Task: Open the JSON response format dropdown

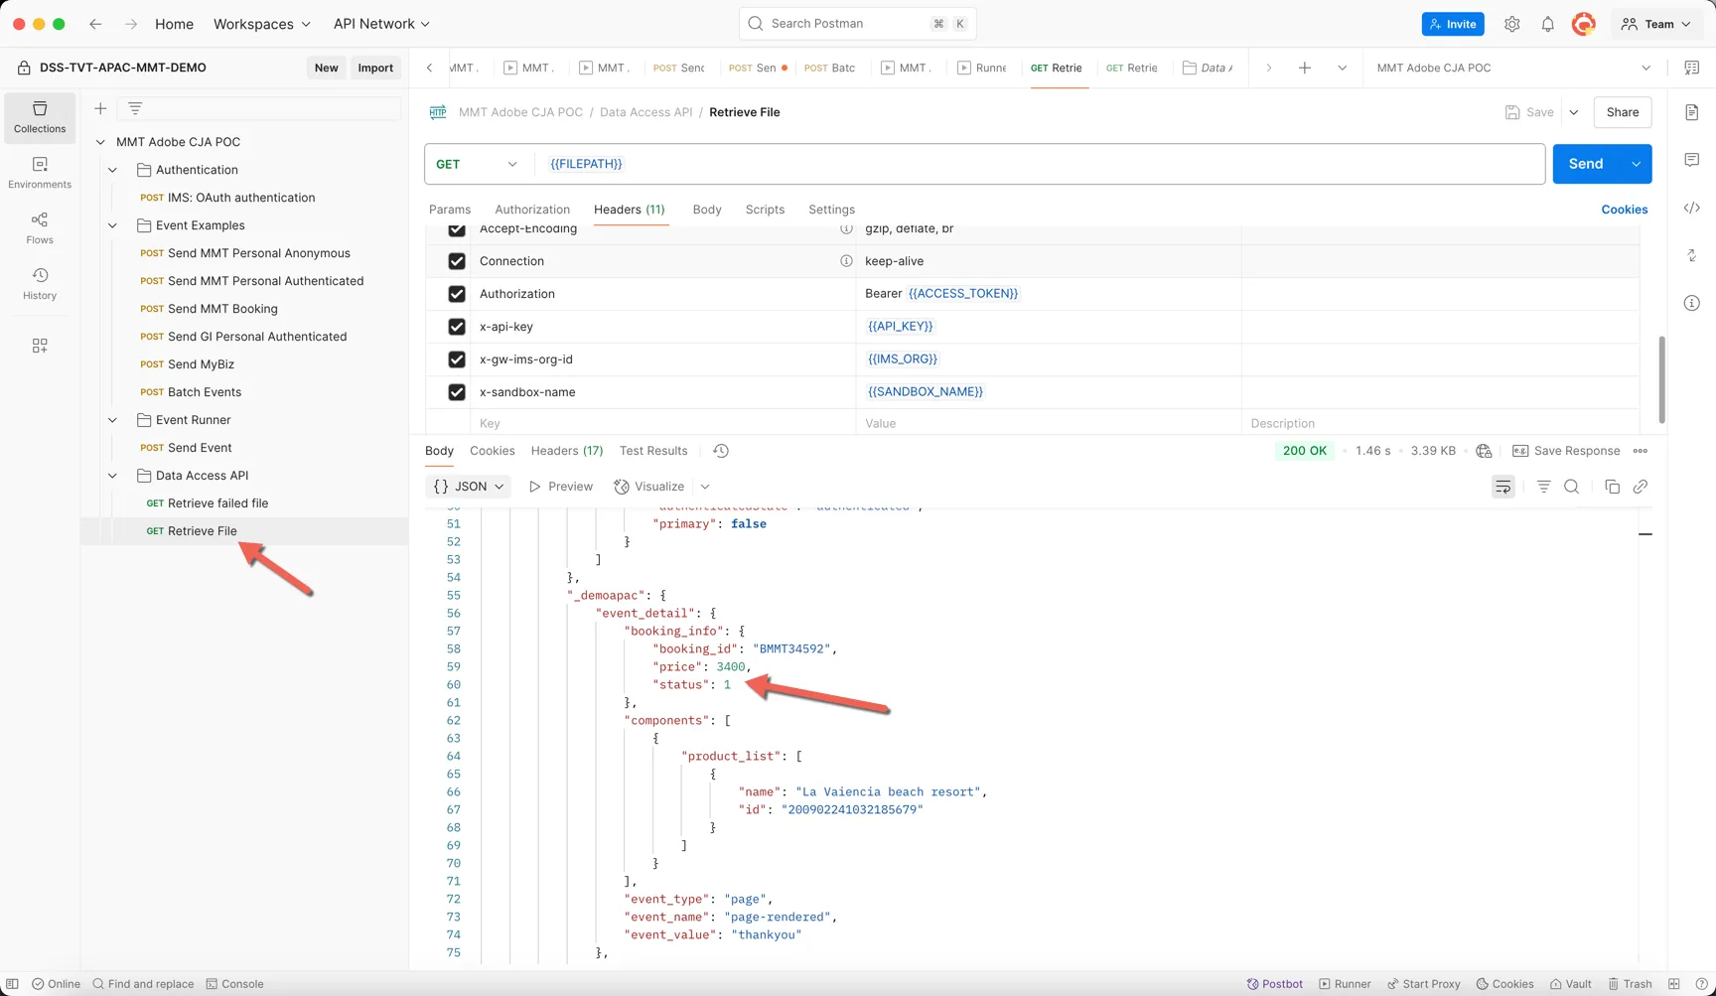Action: click(x=469, y=487)
